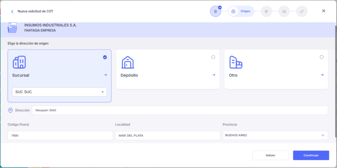The width and height of the screenshot is (337, 168).
Task: Click the Depósito warehouse icon
Action: pos(128,62)
